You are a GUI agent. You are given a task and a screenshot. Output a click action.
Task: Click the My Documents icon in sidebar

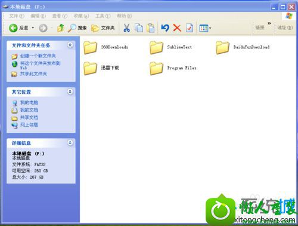coord(14,110)
